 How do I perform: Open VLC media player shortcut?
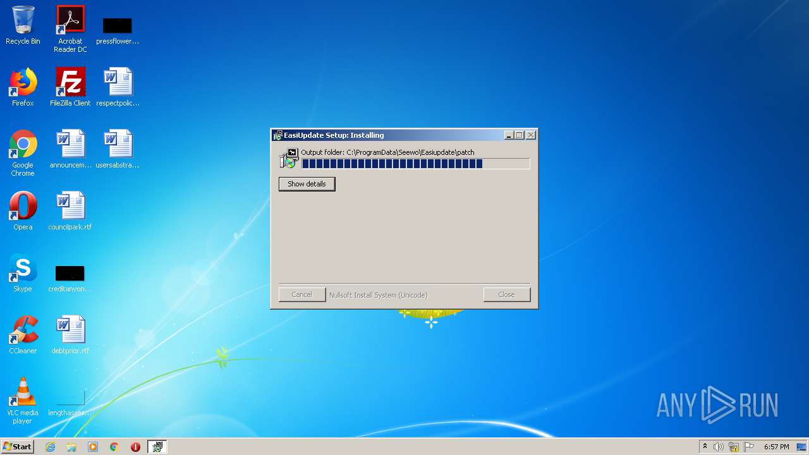coord(23,401)
